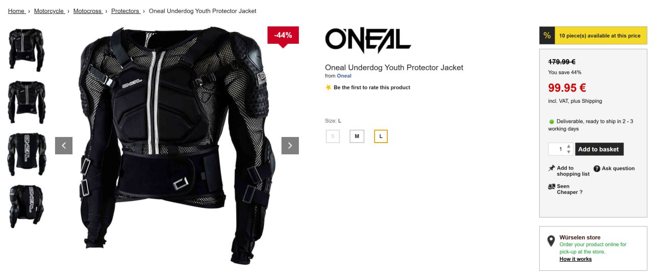Screen dimensions: 653x279
Task: Select size M
Action: [x=357, y=136]
